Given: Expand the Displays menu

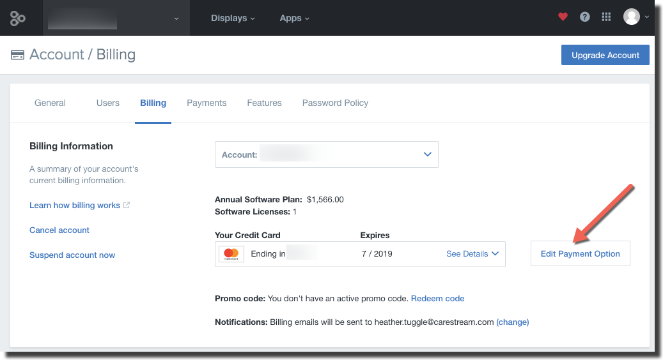Looking at the screenshot, I should tap(233, 18).
